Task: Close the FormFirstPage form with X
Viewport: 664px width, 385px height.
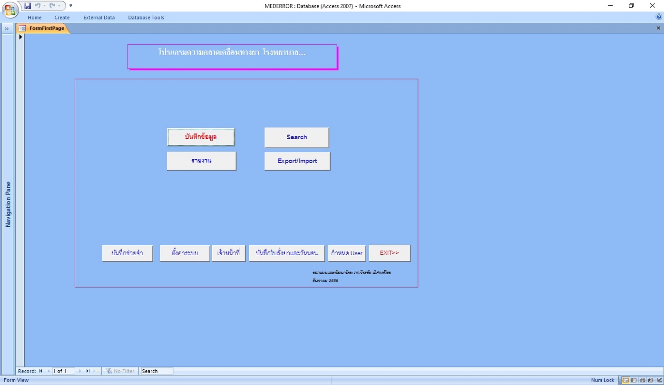Action: point(658,28)
